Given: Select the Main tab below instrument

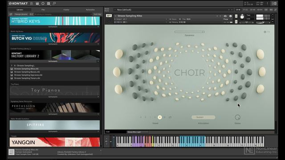Looking at the screenshot, I should click(x=116, y=132).
